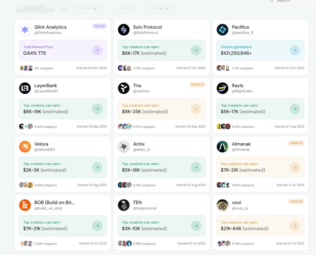Click the 6.37K snappers count on Tria
The height and width of the screenshot is (255, 316).
click(144, 127)
